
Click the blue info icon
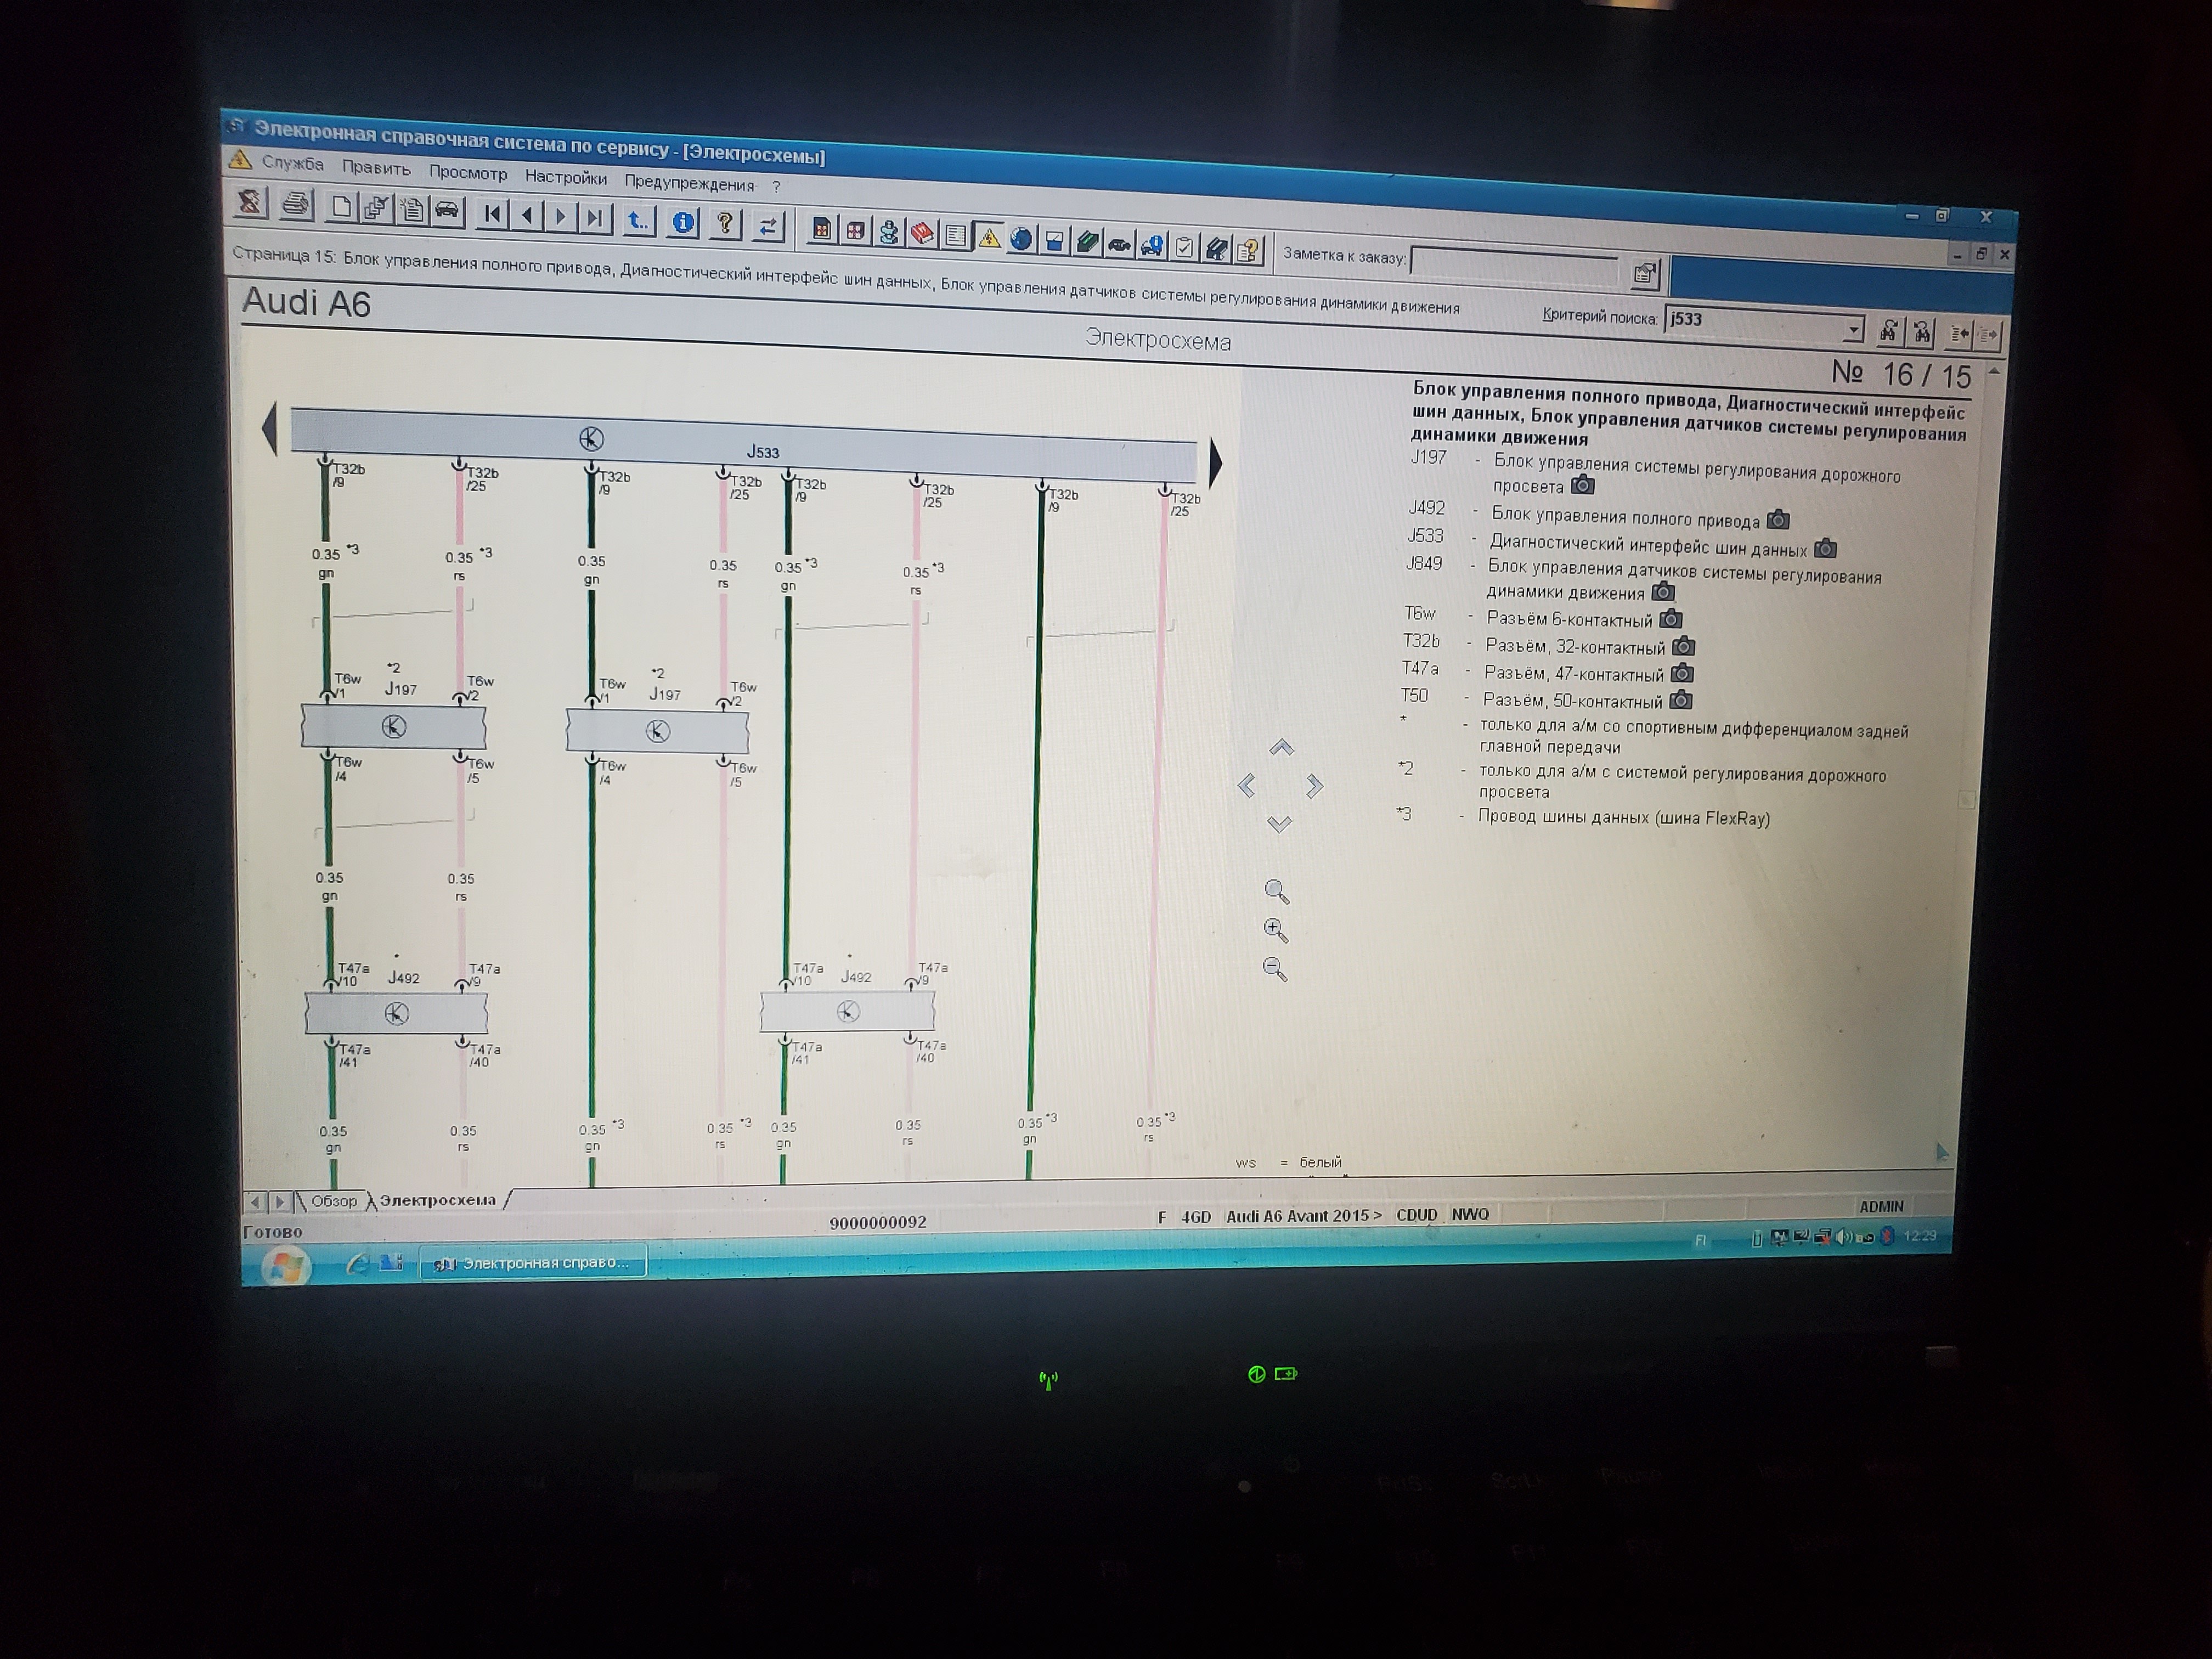click(683, 222)
